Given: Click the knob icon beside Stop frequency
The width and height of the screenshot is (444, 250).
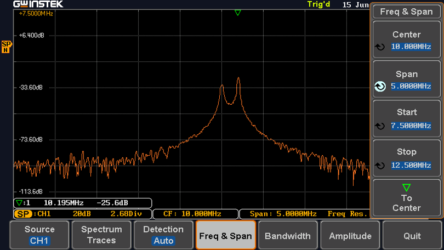Looking at the screenshot, I should click(x=380, y=166).
